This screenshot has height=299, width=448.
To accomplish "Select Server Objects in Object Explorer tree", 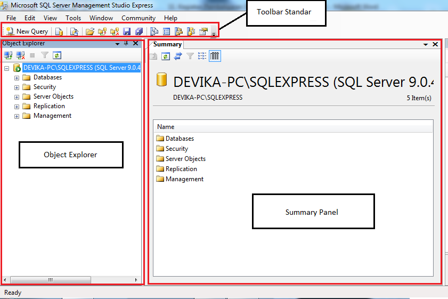I will (53, 96).
